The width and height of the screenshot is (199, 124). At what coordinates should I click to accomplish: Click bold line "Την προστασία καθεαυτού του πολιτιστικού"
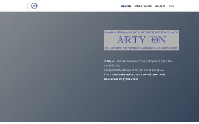(x=134, y=74)
